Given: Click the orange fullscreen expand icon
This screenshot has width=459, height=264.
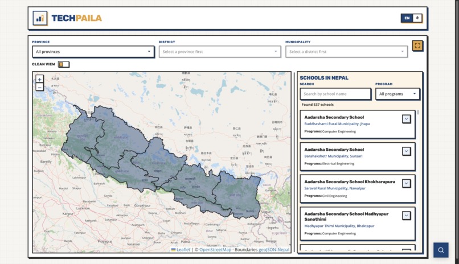Looking at the screenshot, I should pos(417,46).
